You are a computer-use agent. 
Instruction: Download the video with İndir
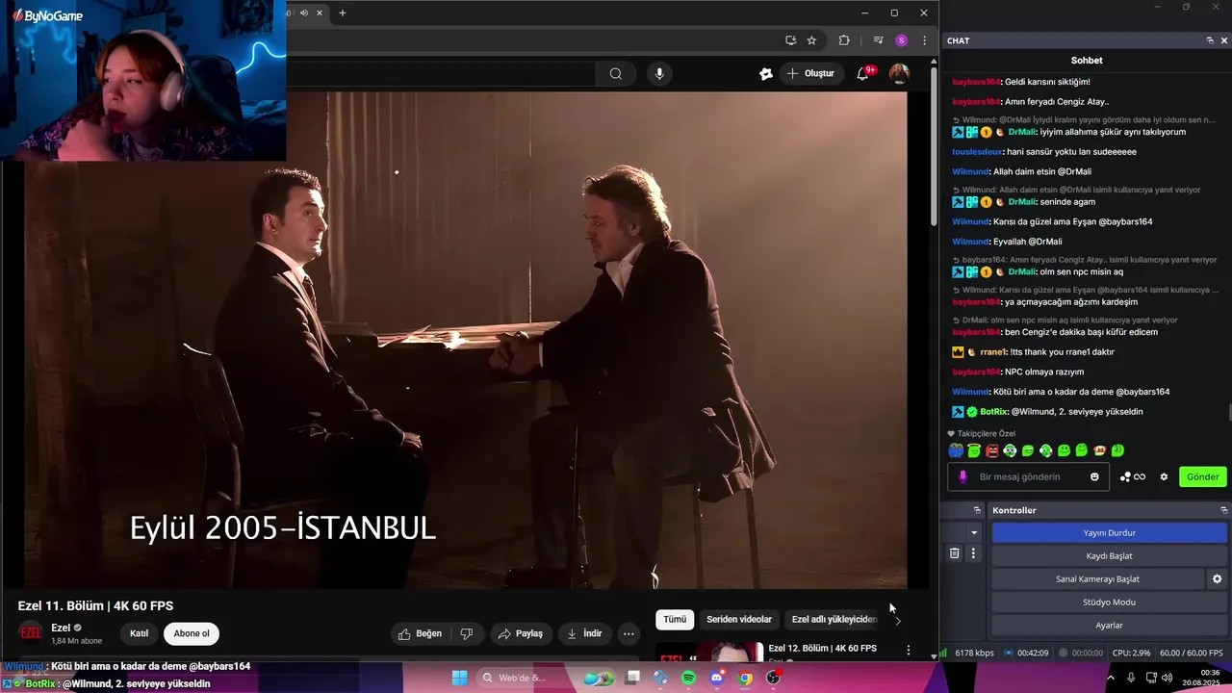[x=584, y=633]
